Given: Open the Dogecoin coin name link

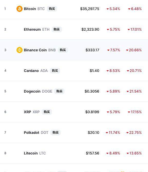Looking at the screenshot, I should 32,91.
